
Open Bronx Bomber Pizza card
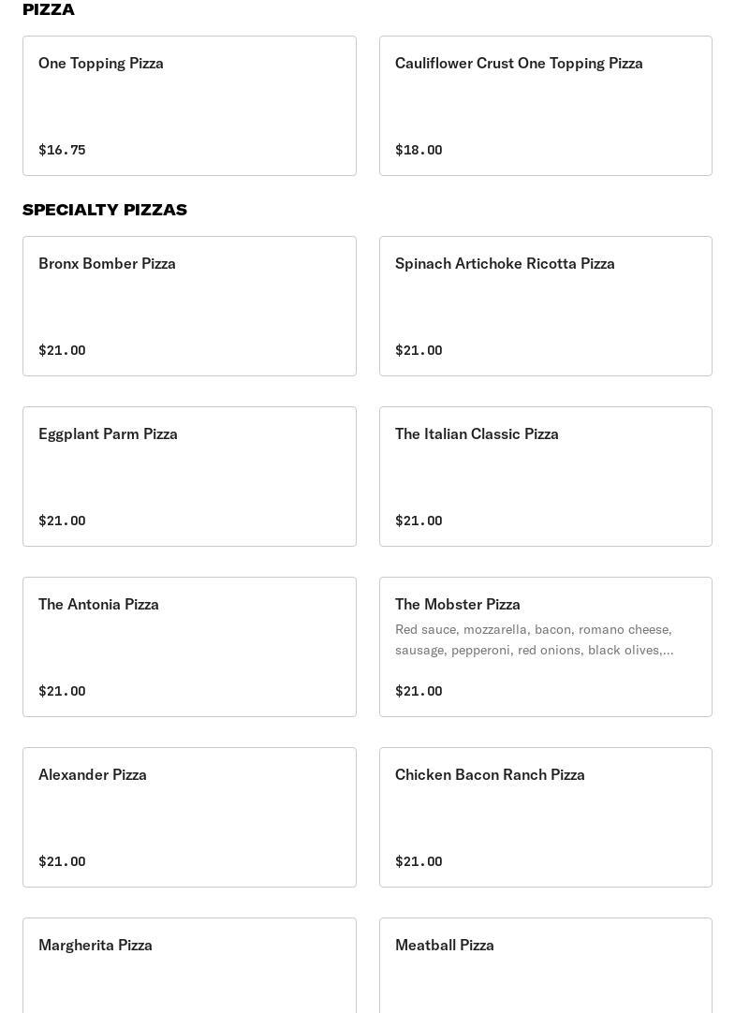tap(189, 305)
